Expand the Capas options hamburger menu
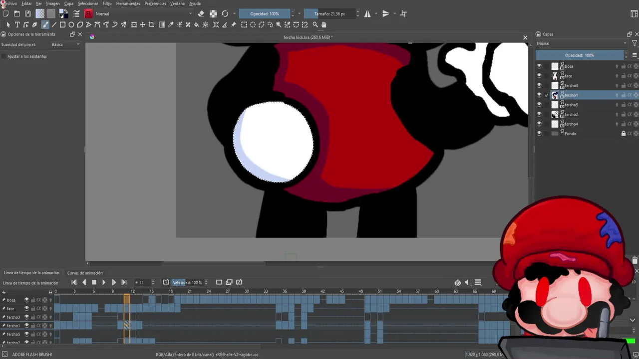Screen dimensions: 639x359 pyautogui.click(x=635, y=55)
